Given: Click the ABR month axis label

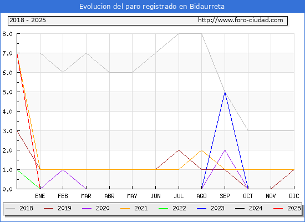Looking at the screenshot, I should 109,196.
